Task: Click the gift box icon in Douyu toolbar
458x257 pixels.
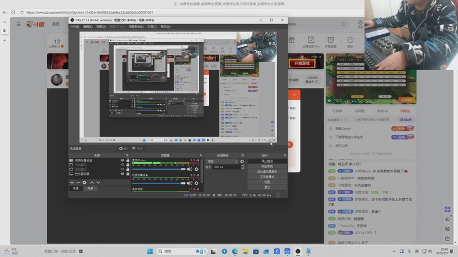Action: click(291, 40)
